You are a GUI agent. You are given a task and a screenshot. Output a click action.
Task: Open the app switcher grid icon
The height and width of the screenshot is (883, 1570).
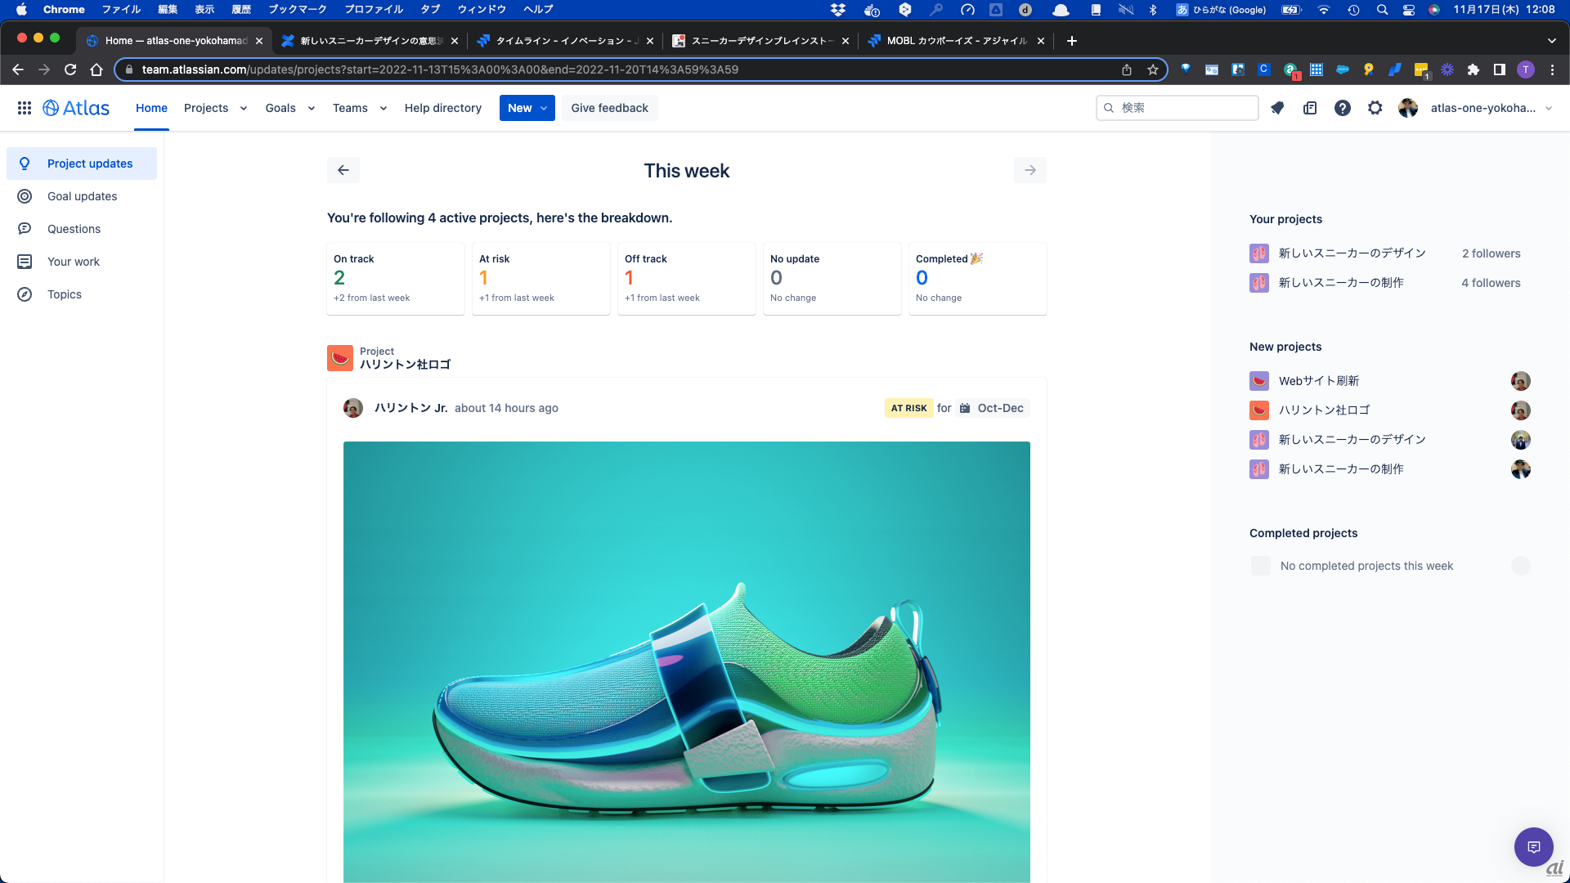pyautogui.click(x=25, y=108)
